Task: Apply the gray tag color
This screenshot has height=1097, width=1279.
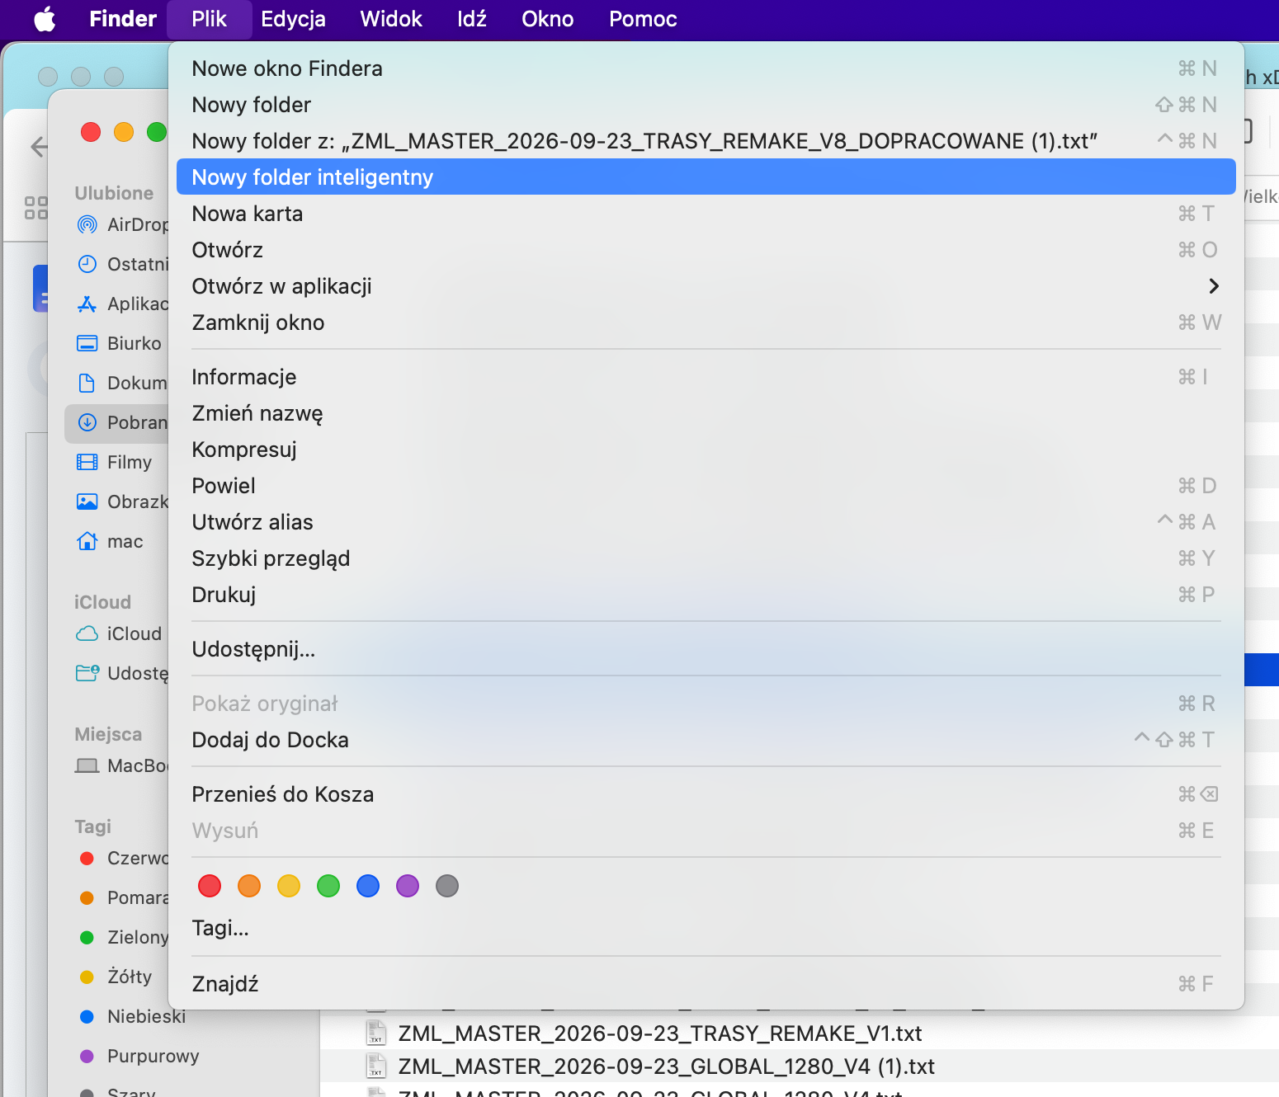Action: [447, 886]
